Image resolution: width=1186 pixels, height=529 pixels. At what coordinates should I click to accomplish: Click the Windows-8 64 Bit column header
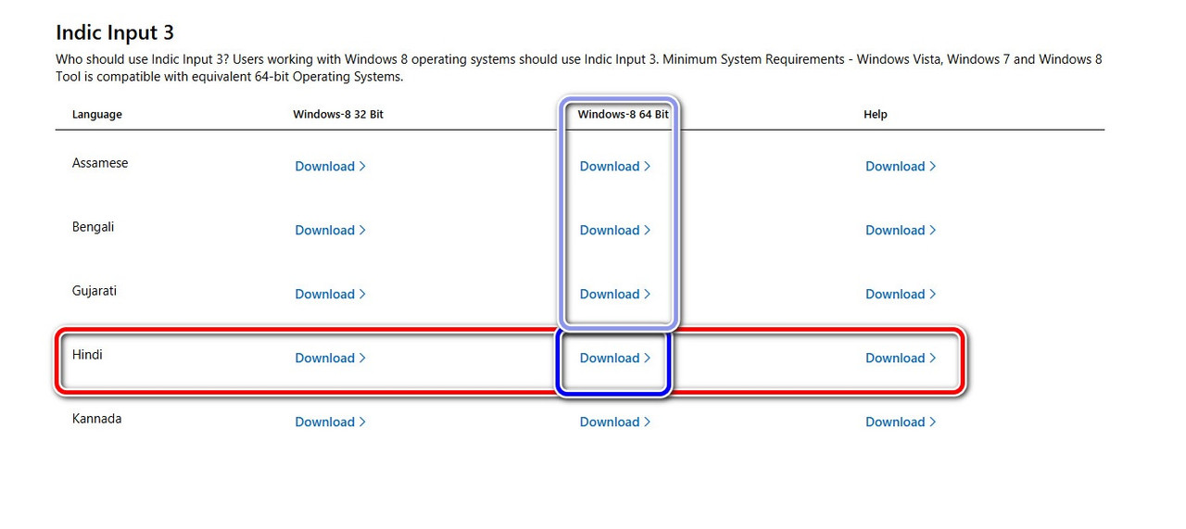[623, 115]
